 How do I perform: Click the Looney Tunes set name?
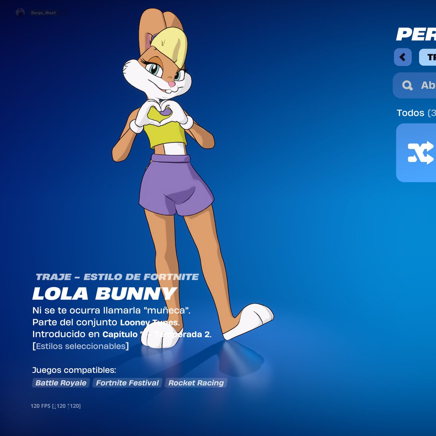[150, 322]
